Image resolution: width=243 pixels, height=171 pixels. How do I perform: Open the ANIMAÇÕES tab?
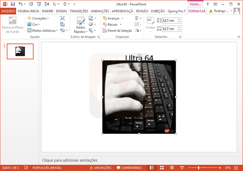pos(100,11)
